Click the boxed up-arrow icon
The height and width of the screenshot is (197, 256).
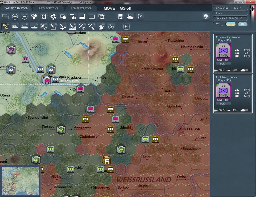(x=126, y=27)
